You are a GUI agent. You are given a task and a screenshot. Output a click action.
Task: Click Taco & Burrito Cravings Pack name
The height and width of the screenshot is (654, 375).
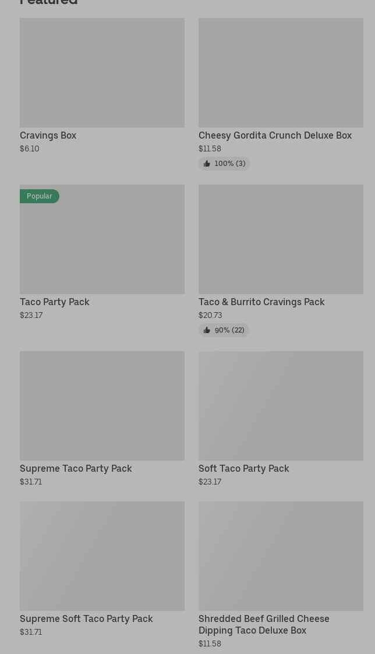point(261,302)
